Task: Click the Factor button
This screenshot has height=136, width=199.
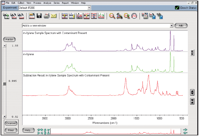Action: (x=9, y=39)
